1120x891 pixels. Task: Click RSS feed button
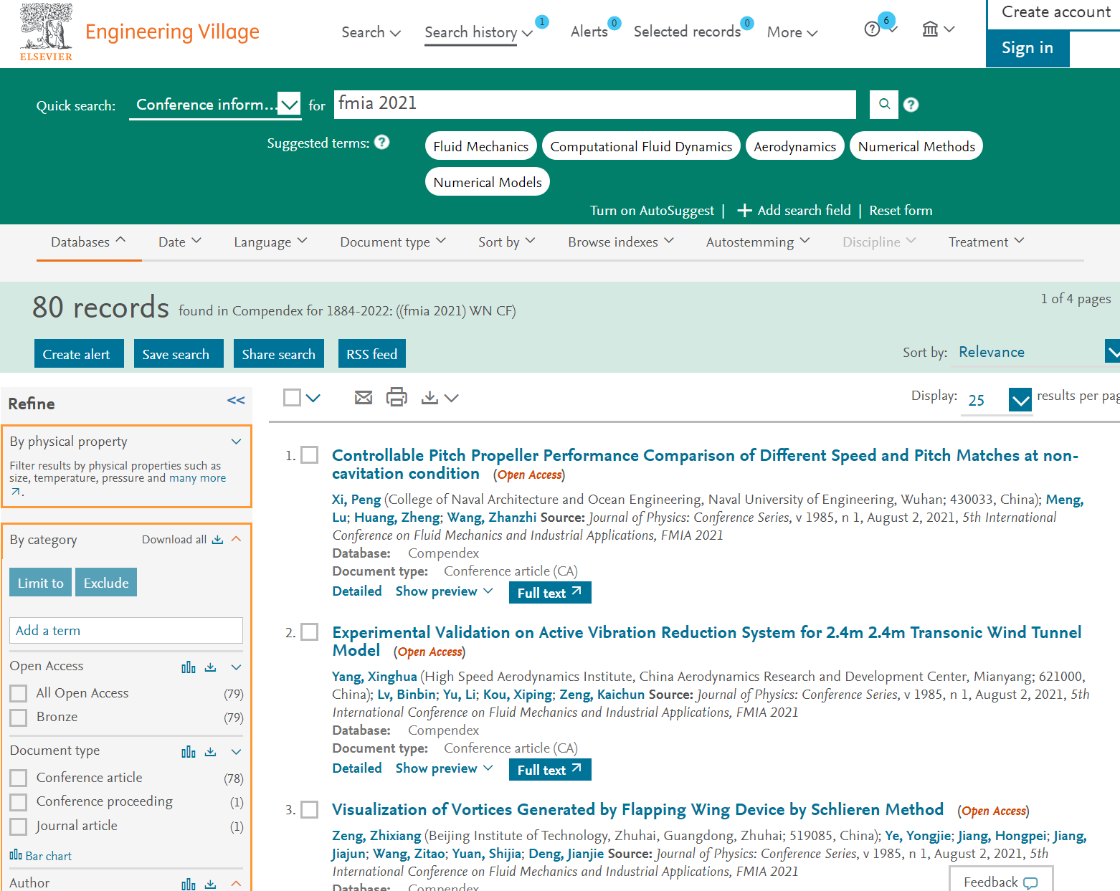(371, 353)
